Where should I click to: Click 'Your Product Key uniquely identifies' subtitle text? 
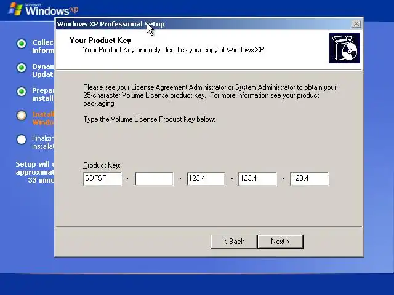point(174,50)
